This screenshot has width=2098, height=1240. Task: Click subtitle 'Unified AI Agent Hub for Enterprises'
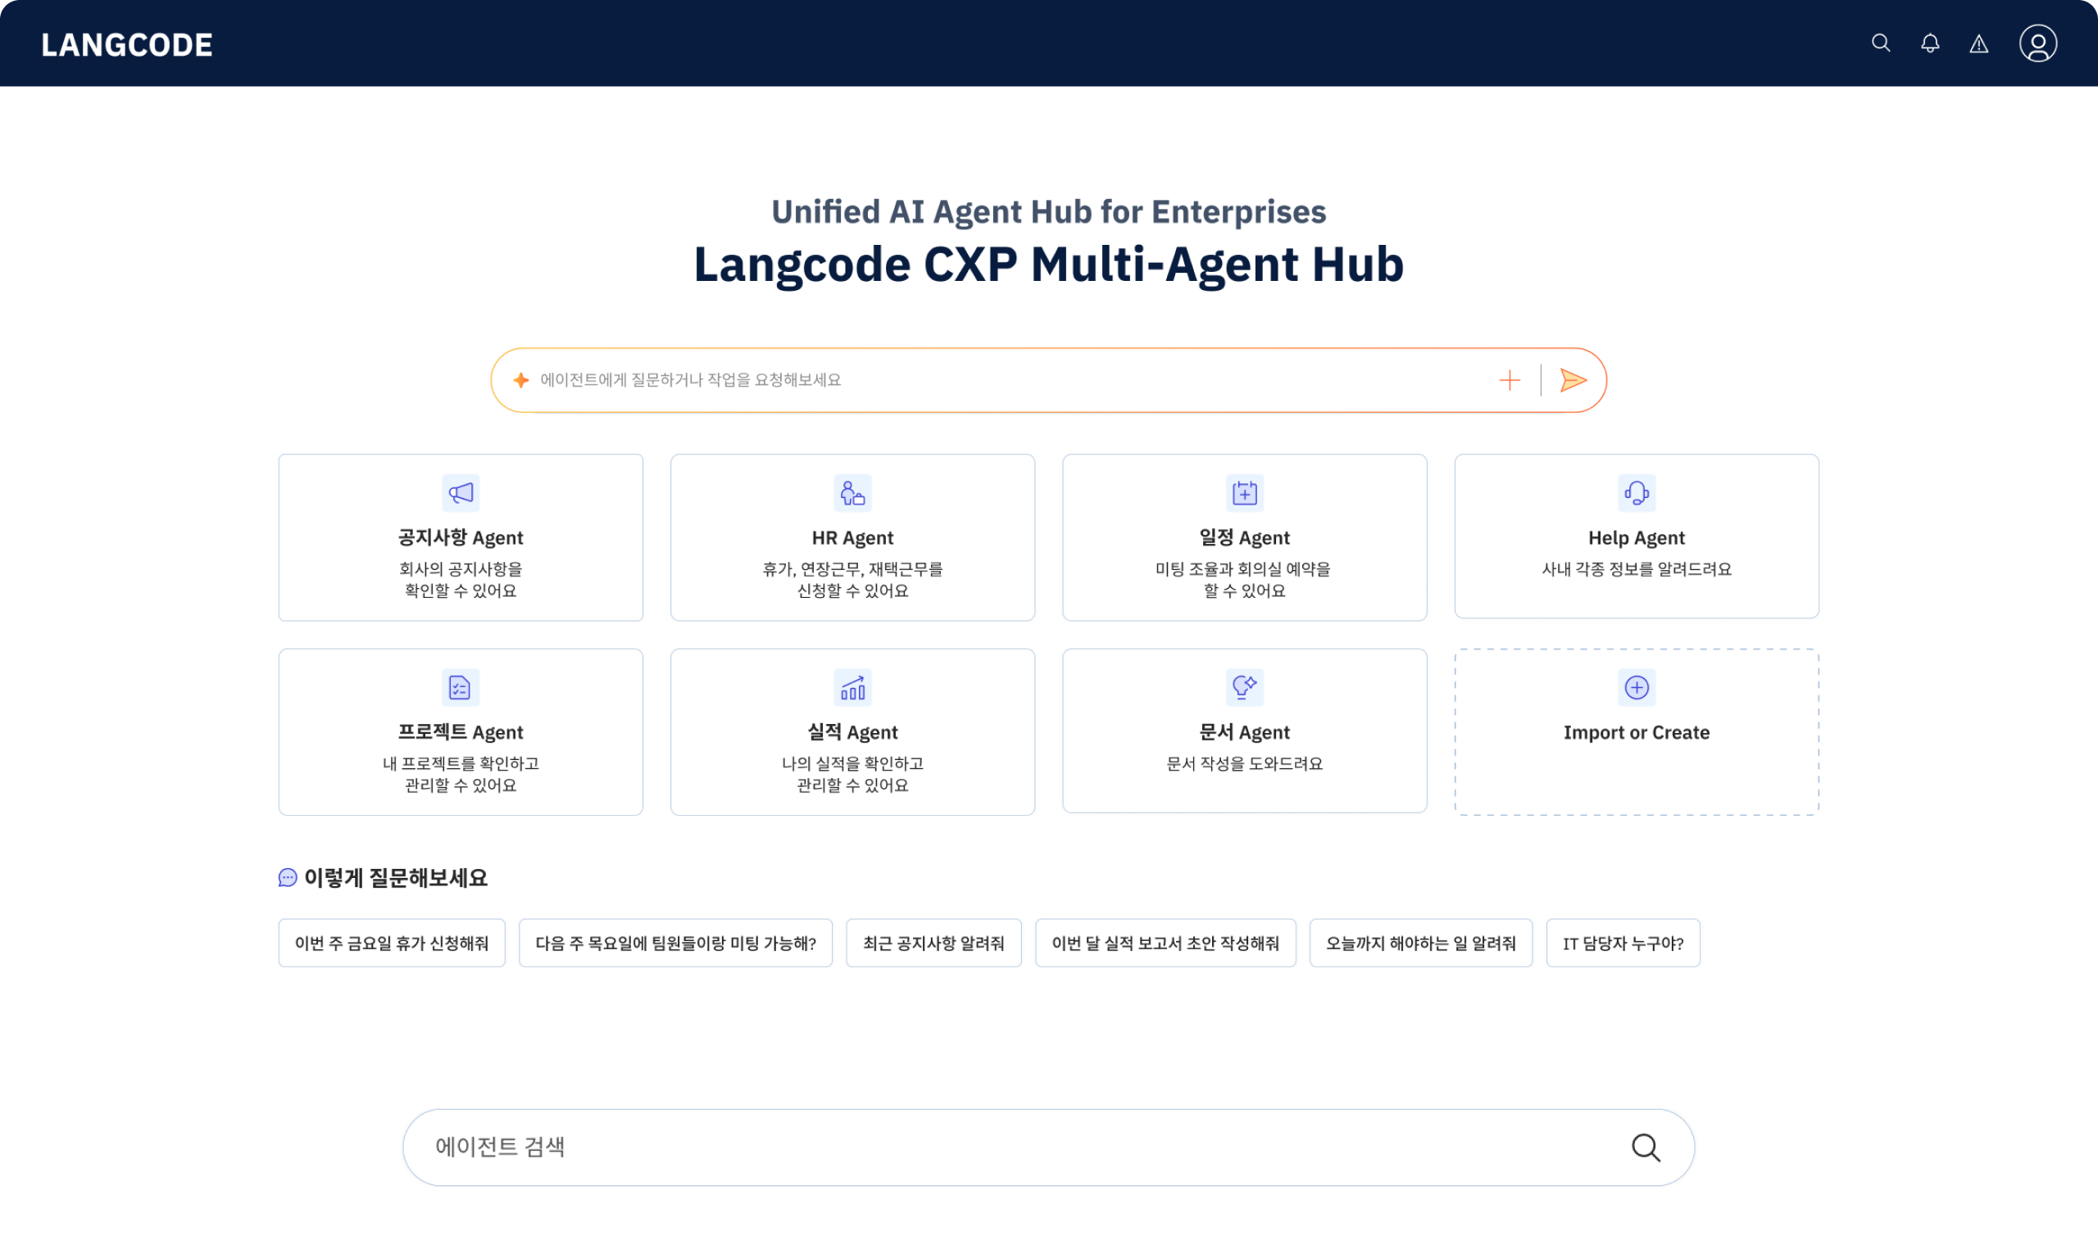(1049, 211)
